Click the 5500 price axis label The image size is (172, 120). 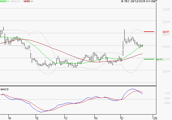[166, 47]
